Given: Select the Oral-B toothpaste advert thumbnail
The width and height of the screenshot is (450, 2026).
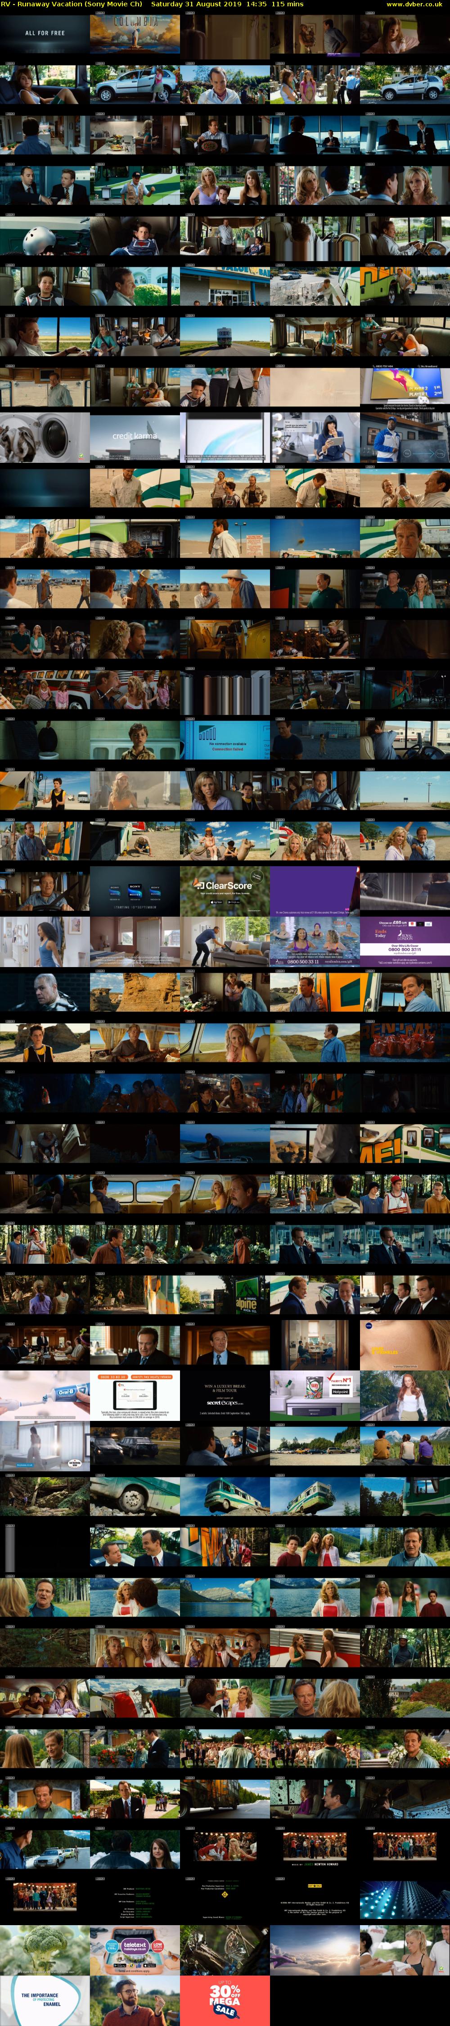Looking at the screenshot, I should pyautogui.click(x=45, y=1394).
